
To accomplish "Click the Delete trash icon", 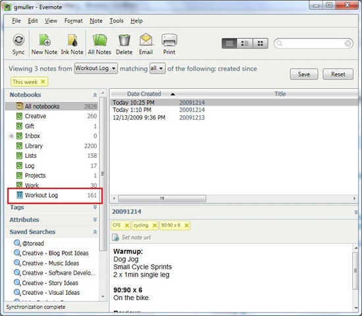I will [x=124, y=44].
